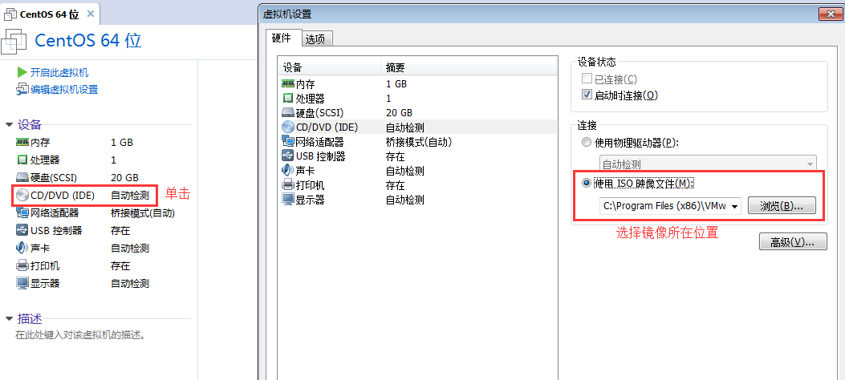Click the printer icon in the left panel
This screenshot has width=845, height=380.
click(x=22, y=266)
